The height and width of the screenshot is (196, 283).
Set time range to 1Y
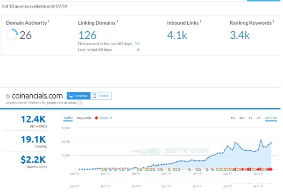tap(250, 118)
